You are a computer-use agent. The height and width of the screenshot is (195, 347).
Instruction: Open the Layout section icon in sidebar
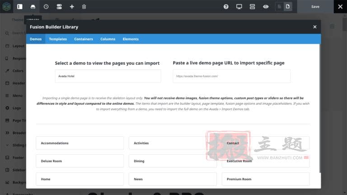(7, 46)
